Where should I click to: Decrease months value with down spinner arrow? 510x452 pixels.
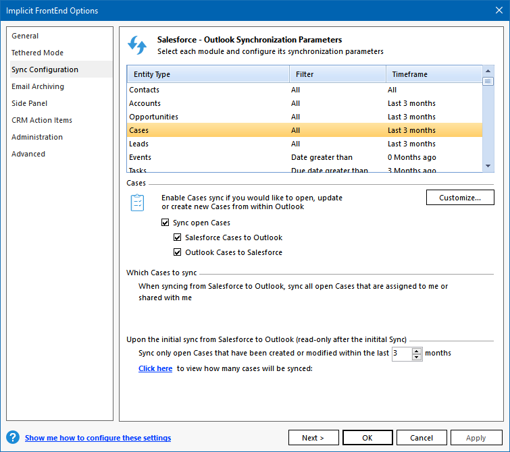(x=417, y=357)
